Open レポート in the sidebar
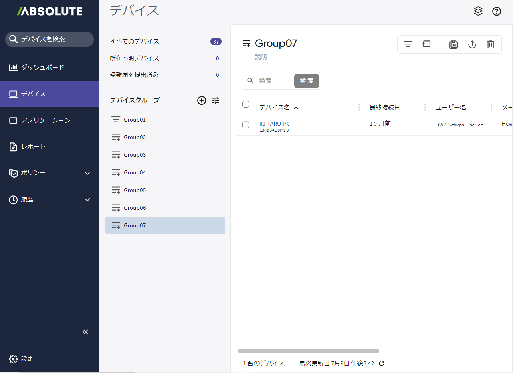Screen dimensions: 513x373 click(x=50, y=147)
